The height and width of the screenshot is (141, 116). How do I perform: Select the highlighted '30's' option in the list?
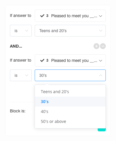coord(70,102)
